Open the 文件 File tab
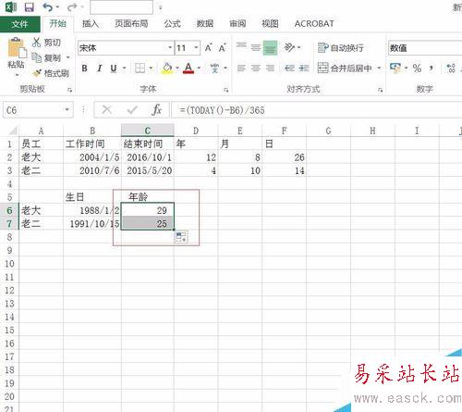The height and width of the screenshot is (412, 462). click(x=20, y=24)
